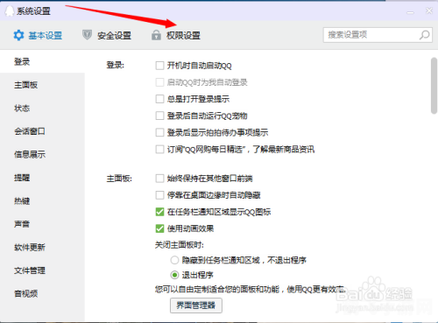Viewport: 438px width, 323px height.
Task: Open the 基本设置 tab
Action: click(x=38, y=35)
